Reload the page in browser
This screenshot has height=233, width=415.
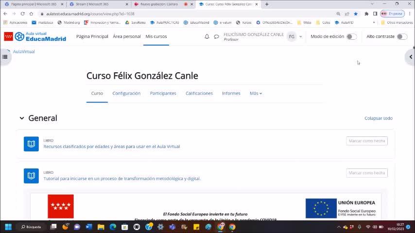pos(22,14)
